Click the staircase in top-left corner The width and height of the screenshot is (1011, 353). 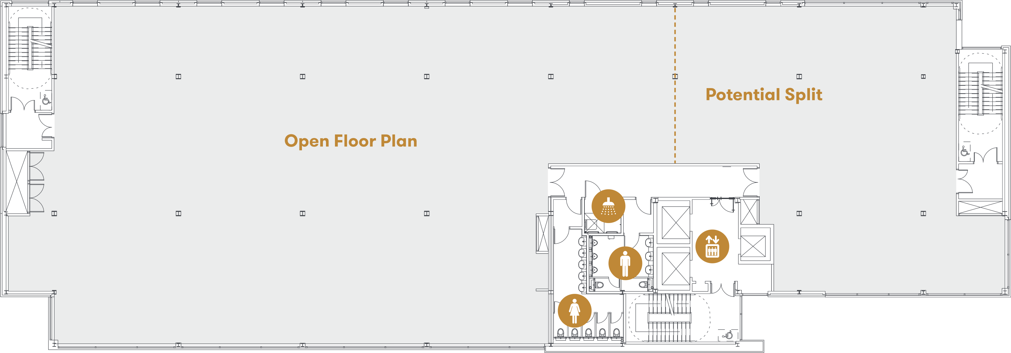30,48
